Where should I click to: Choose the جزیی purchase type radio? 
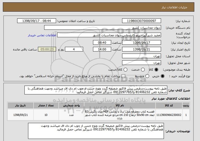[x=163, y=76]
